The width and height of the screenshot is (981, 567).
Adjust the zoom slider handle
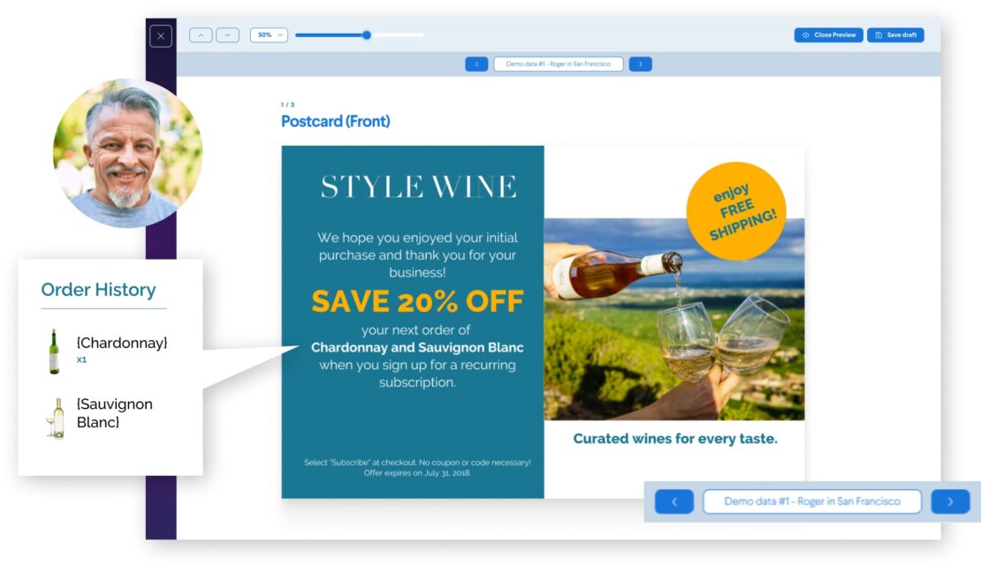367,35
